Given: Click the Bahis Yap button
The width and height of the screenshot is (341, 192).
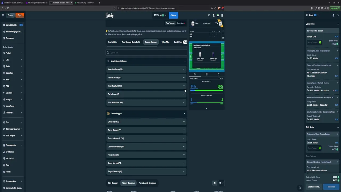Looking at the screenshot, I should click(331, 187).
